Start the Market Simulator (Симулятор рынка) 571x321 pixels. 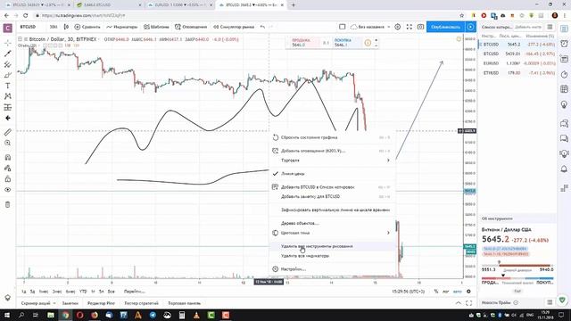pos(234,27)
